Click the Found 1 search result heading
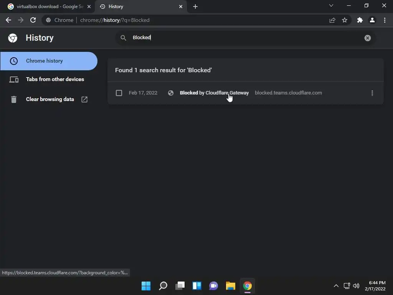This screenshot has width=393, height=295. tap(163, 70)
